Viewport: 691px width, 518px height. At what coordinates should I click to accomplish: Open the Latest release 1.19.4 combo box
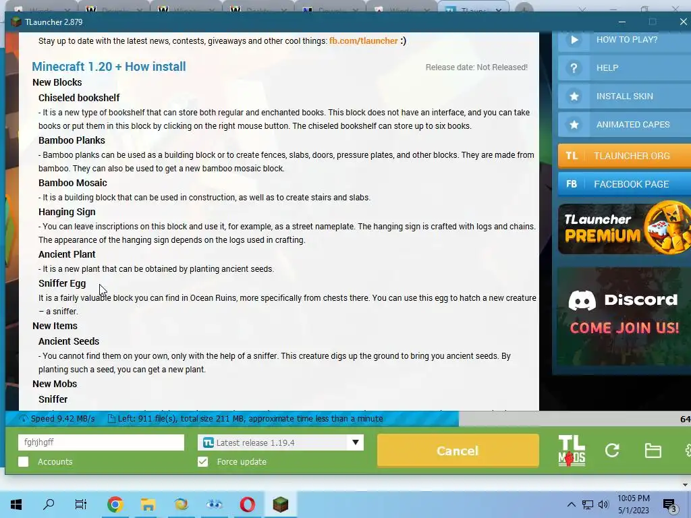pos(281,442)
